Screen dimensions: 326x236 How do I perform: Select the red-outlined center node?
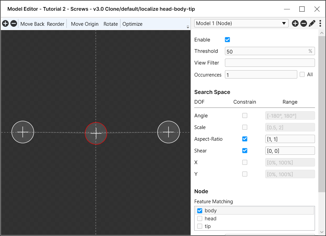96,133
